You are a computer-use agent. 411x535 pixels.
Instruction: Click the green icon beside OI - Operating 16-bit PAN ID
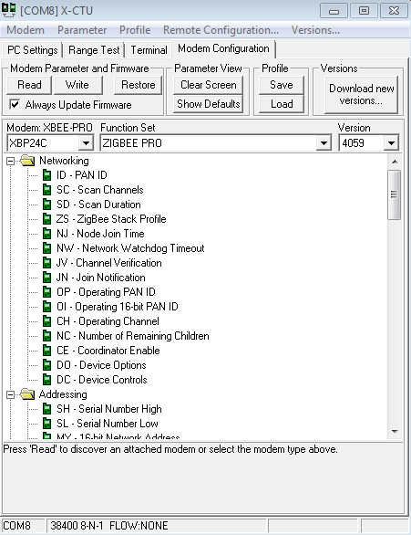pyautogui.click(x=46, y=307)
